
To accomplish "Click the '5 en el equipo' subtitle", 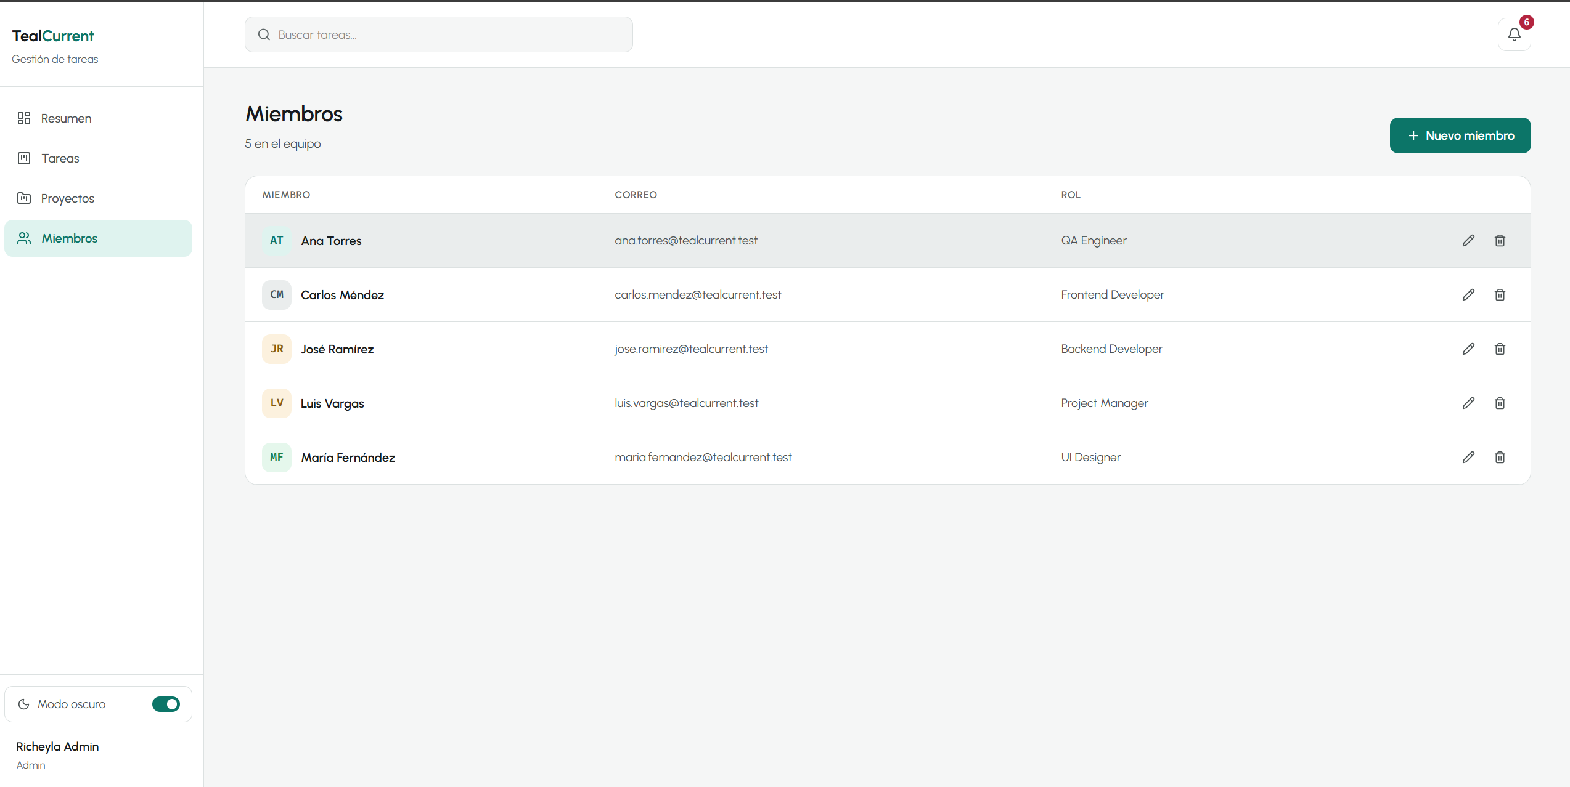I will (x=283, y=143).
